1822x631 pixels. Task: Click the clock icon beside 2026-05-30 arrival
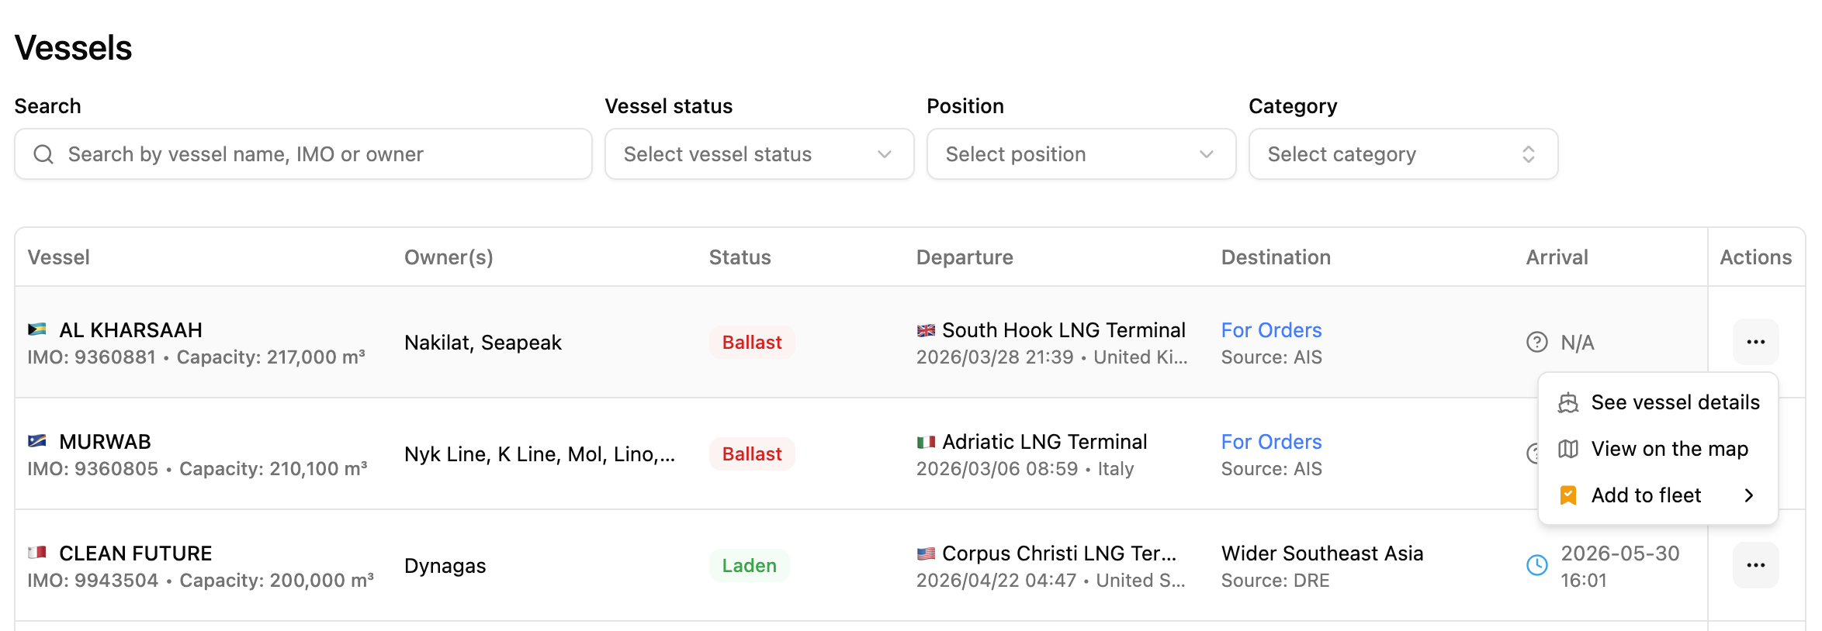click(x=1536, y=565)
